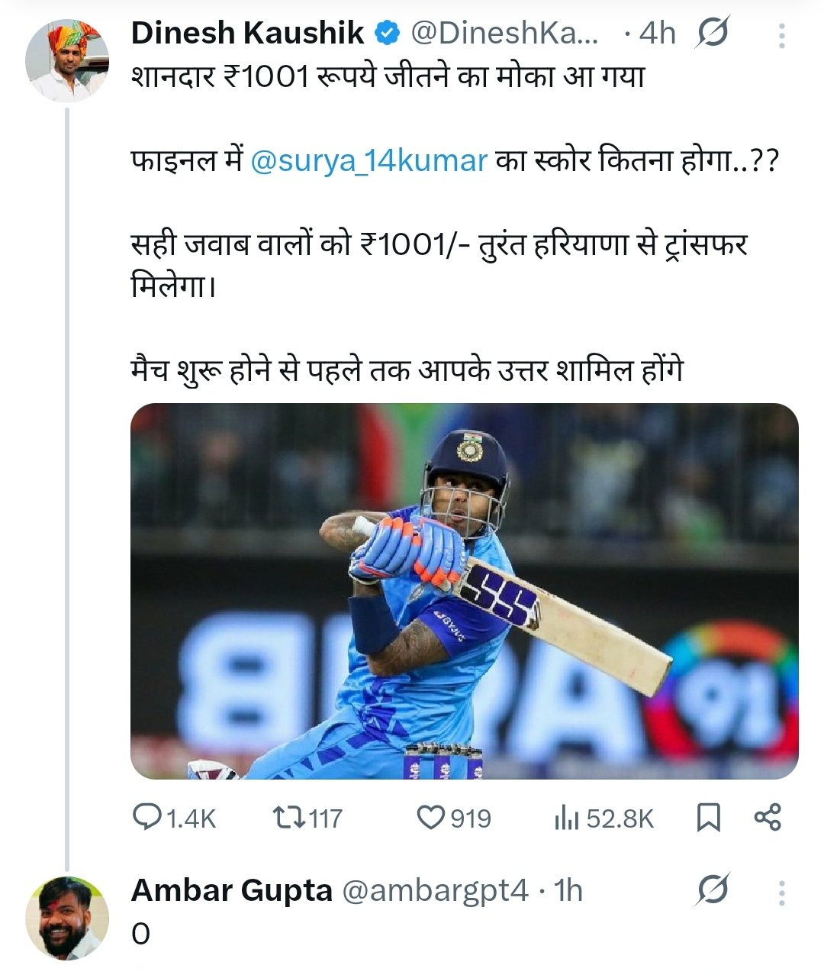Image resolution: width=824 pixels, height=975 pixels.
Task: Open the Suryakumar batting photo
Action: [464, 591]
